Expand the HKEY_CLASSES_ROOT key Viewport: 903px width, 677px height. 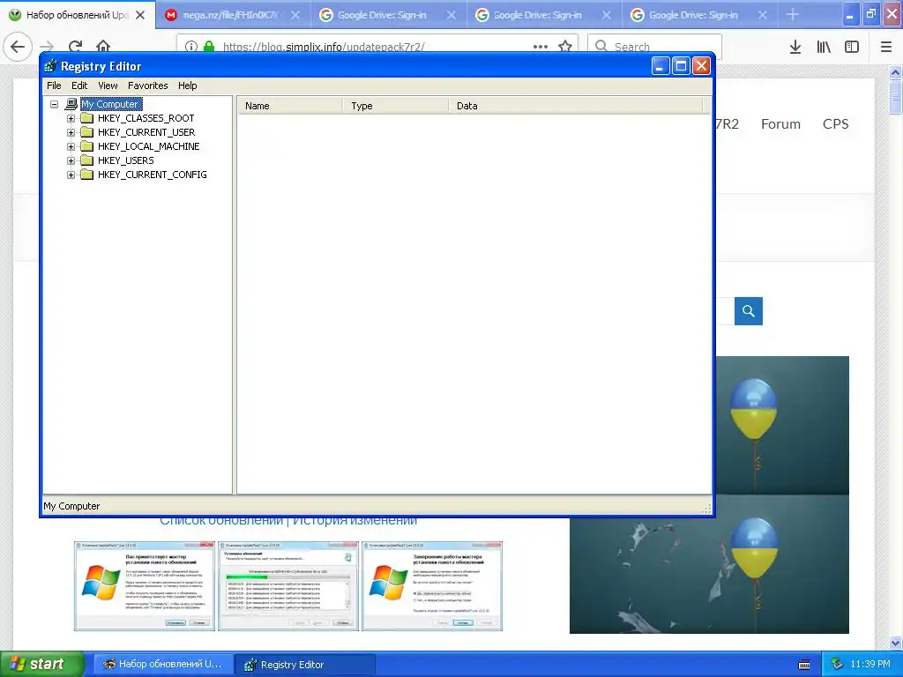(71, 118)
